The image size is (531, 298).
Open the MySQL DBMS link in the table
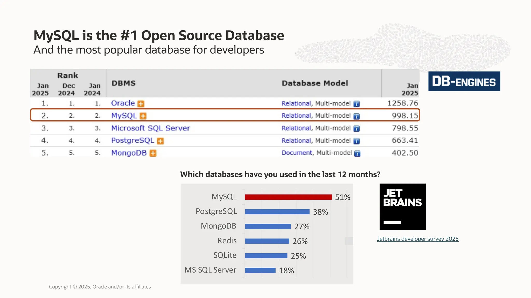124,116
